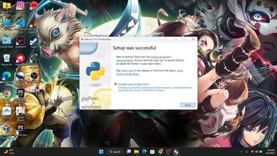The height and width of the screenshot is (156, 277).
Task: Open the Google Chrome desktop shortcut
Action: point(7,96)
